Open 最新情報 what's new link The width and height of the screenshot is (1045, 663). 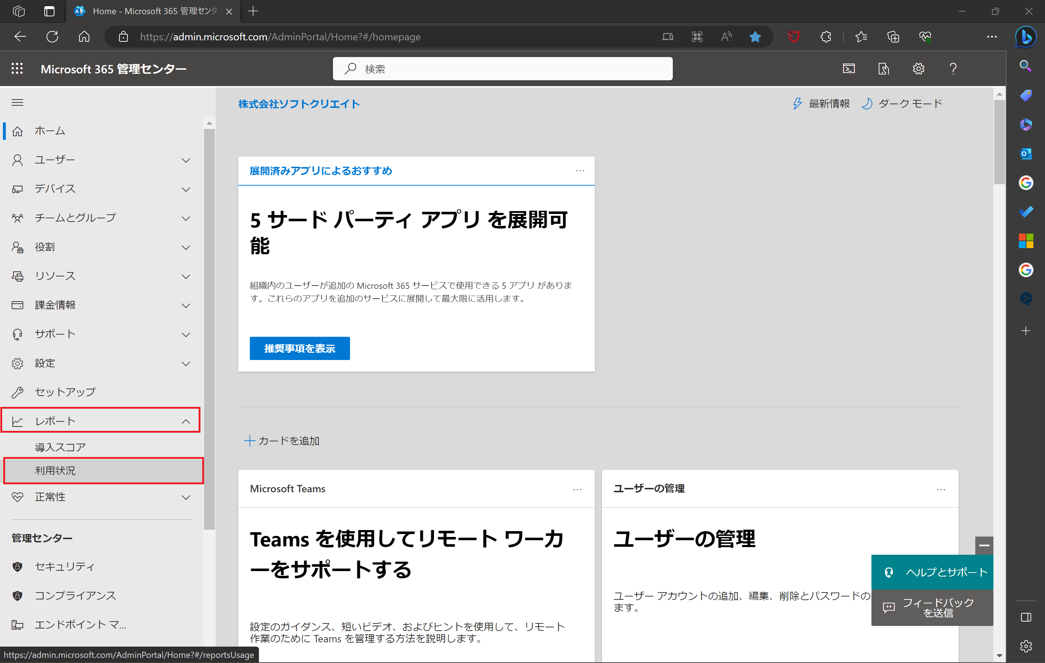(820, 103)
